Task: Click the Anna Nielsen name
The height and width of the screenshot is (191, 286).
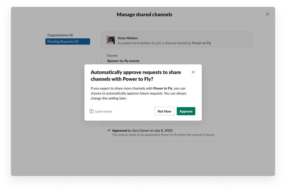Action: click(x=128, y=38)
